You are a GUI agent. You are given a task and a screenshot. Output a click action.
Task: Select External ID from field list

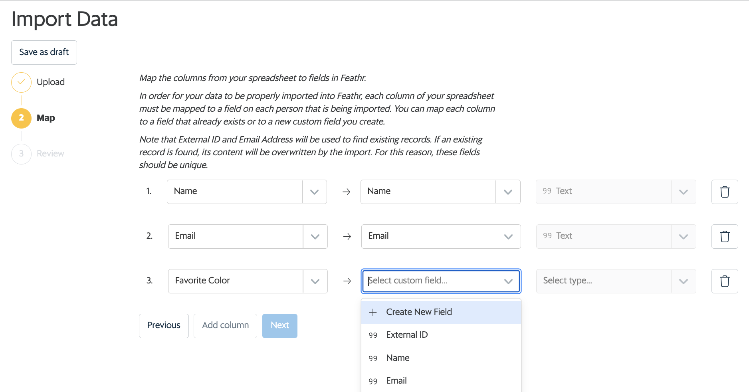(x=441, y=335)
